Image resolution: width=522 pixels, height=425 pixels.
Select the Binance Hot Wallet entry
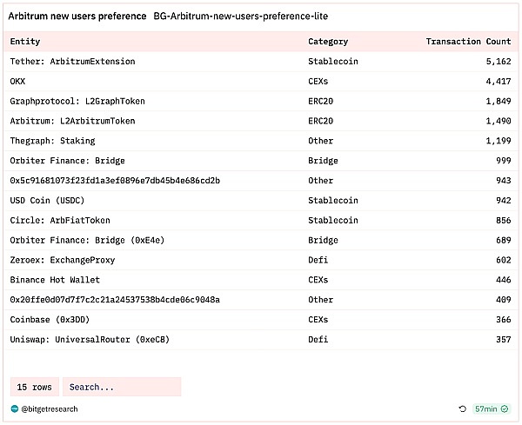[x=55, y=280]
